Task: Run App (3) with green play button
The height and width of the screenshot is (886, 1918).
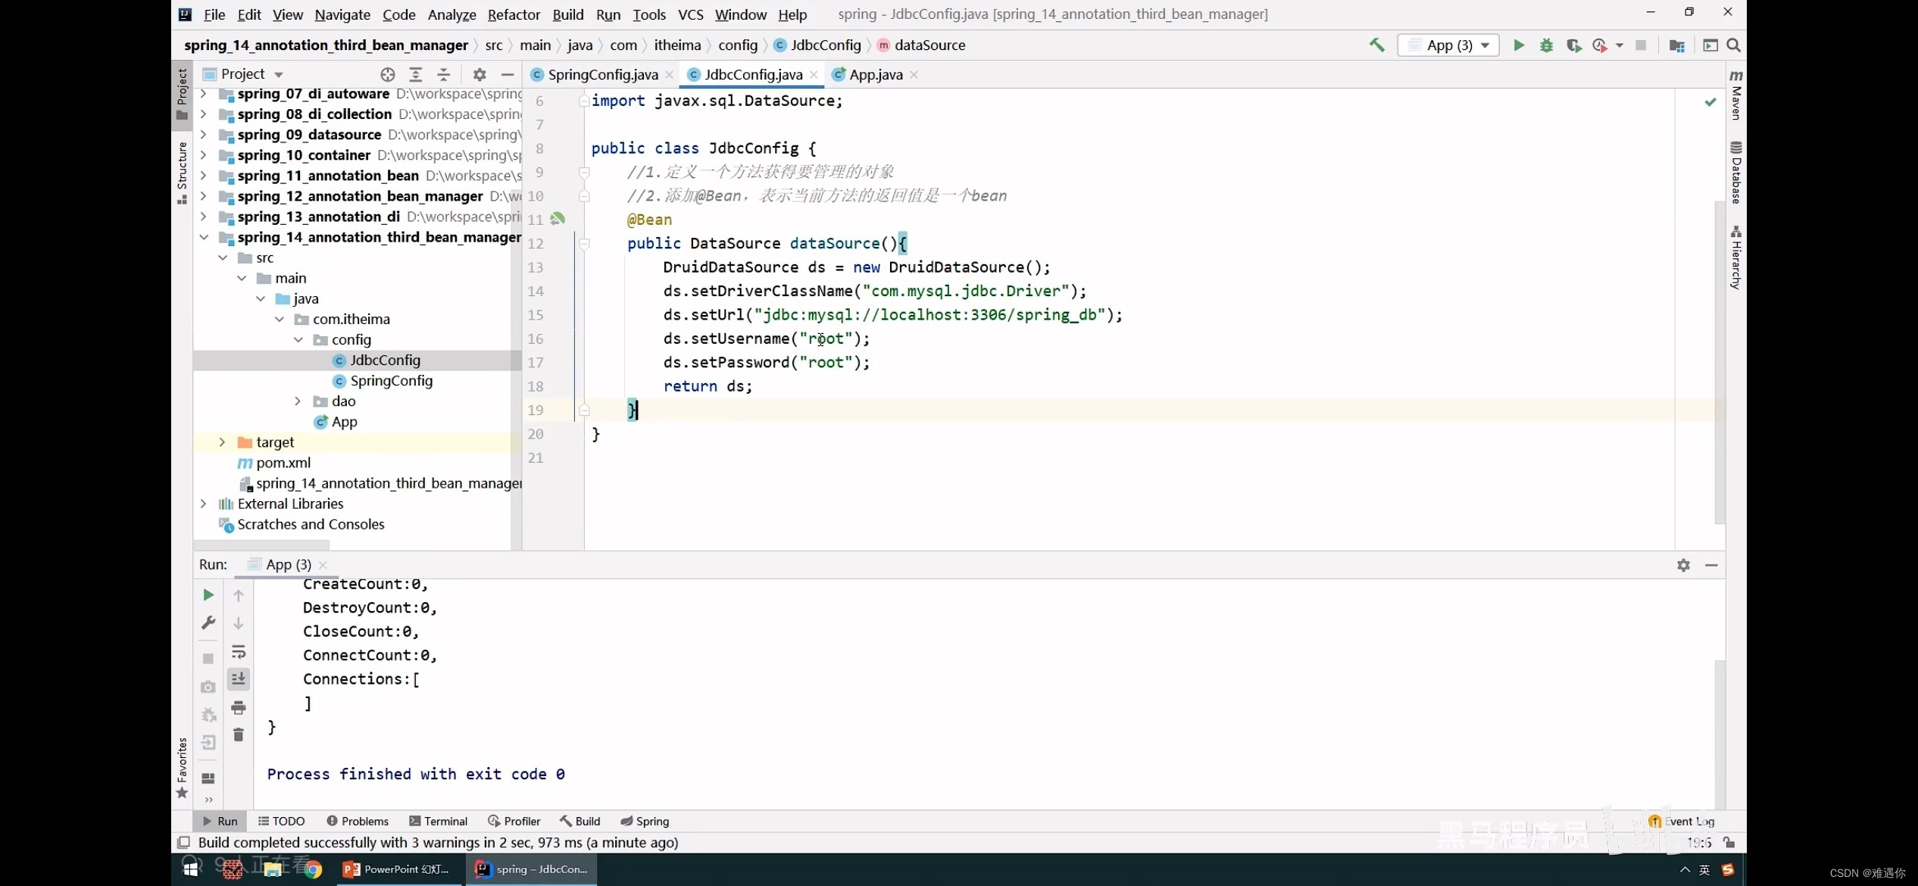Action: [x=1519, y=45]
